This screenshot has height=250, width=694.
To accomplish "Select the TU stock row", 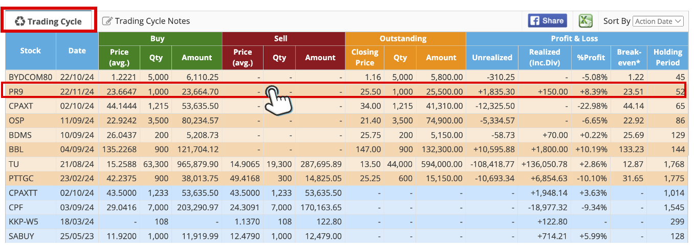I will [x=347, y=164].
